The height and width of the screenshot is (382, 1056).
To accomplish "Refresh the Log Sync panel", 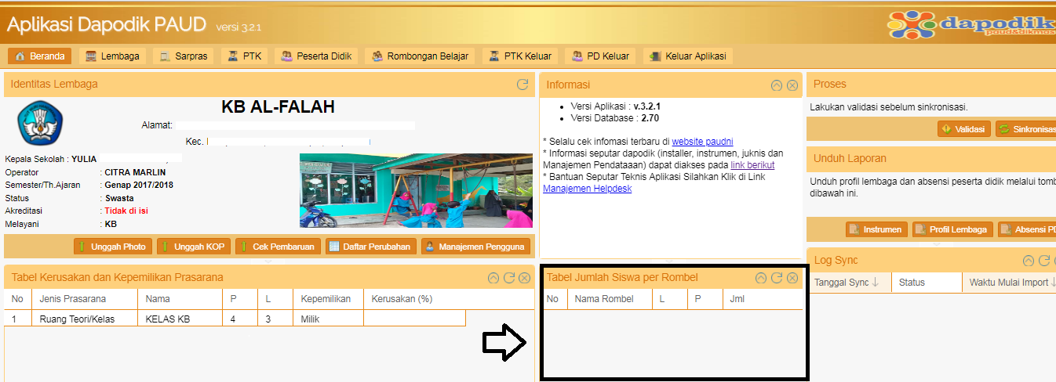I will [1044, 261].
